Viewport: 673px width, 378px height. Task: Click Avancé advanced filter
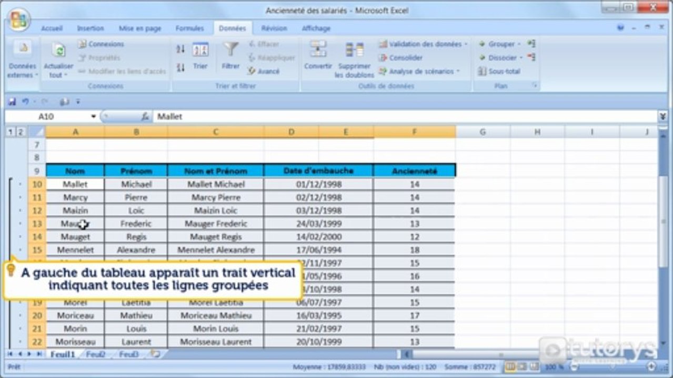click(x=264, y=71)
